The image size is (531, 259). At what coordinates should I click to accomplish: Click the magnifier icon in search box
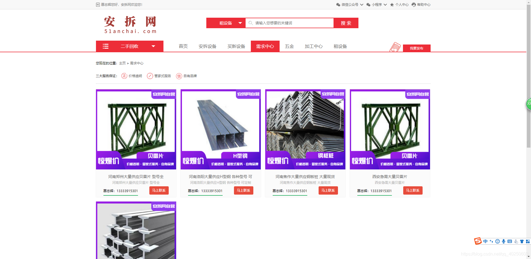point(251,23)
